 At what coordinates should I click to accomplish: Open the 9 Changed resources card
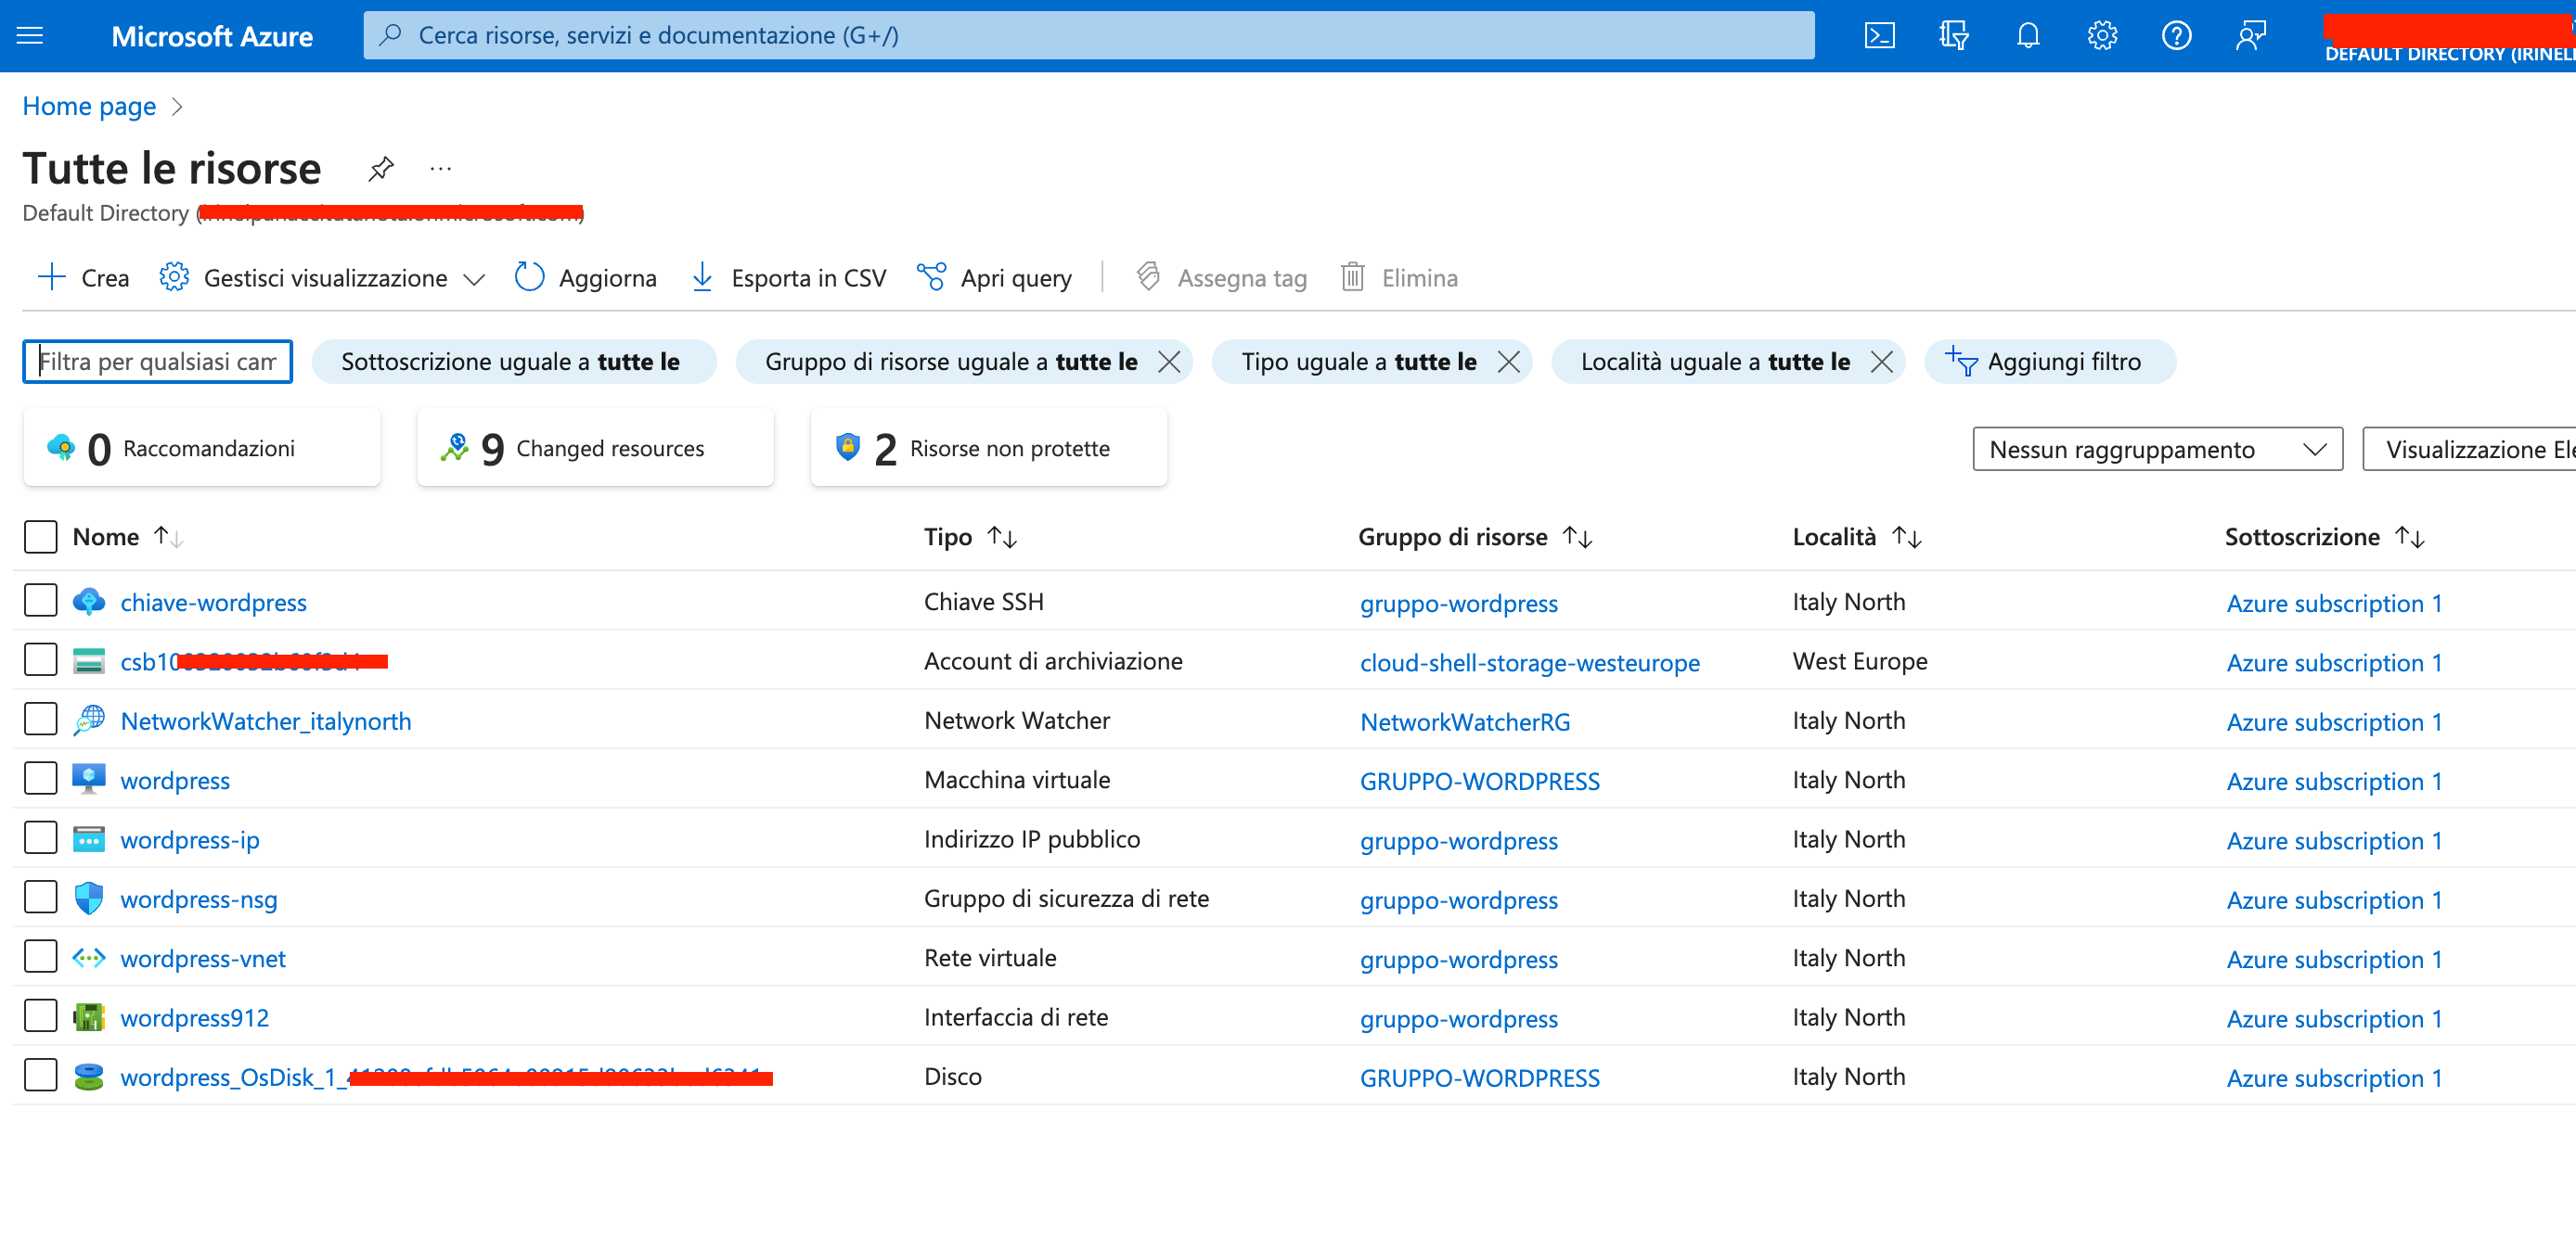pyautogui.click(x=595, y=448)
